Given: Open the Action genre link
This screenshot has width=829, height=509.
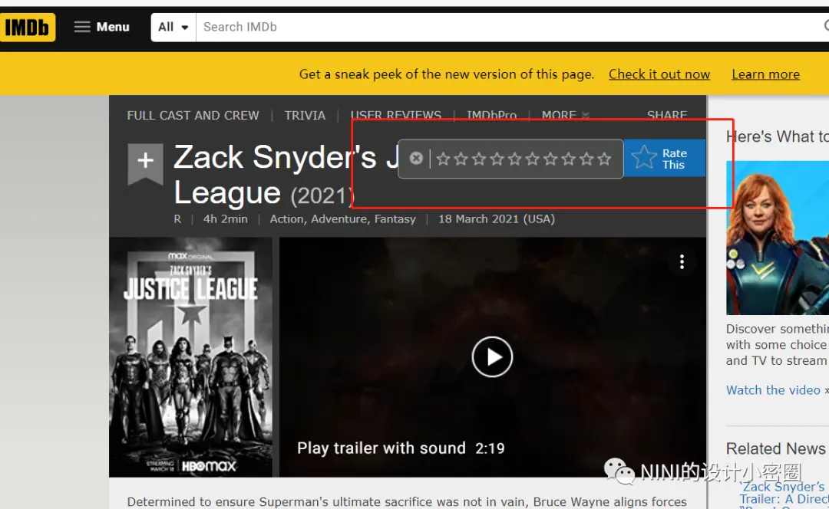Looking at the screenshot, I should [x=286, y=218].
